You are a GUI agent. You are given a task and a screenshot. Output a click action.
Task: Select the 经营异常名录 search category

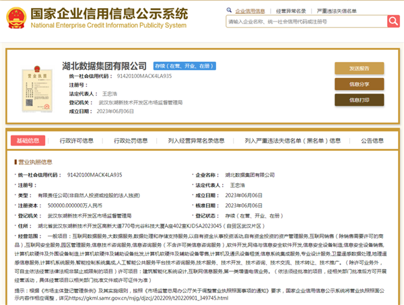291,11
